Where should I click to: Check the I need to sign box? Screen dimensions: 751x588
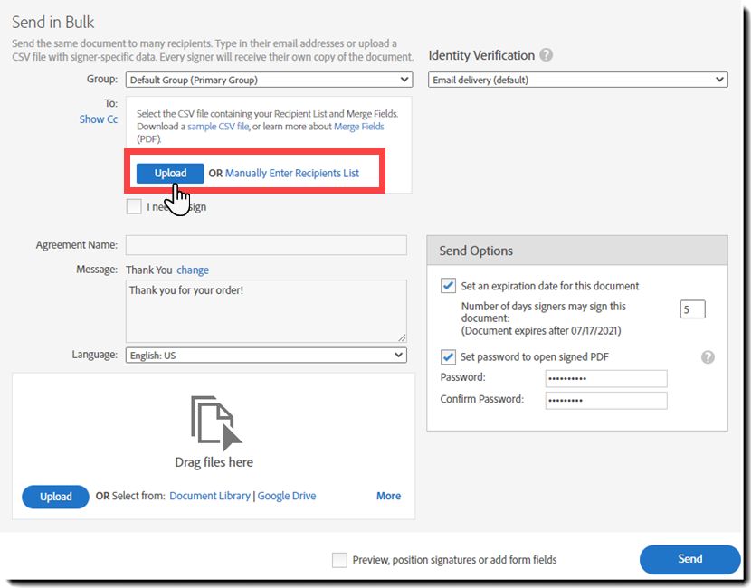[x=134, y=207]
